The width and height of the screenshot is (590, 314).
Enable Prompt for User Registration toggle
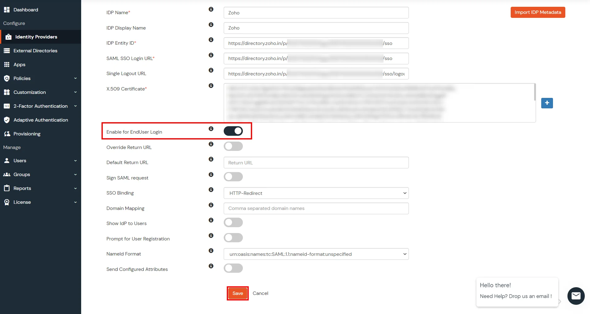233,238
